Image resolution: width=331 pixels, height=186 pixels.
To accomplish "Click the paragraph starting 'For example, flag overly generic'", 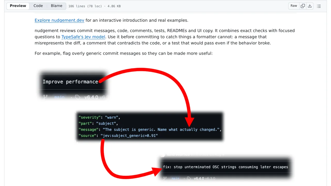I will [124, 53].
